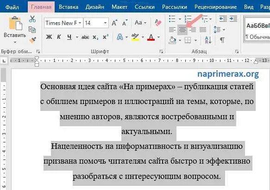Toggle bold with the Ж button
The width and height of the screenshot is (270, 190).
coord(49,37)
